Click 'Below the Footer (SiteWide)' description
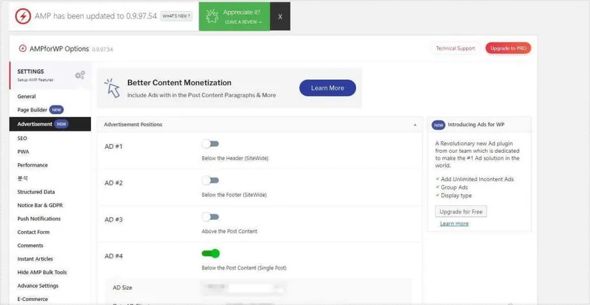590x305 pixels. click(234, 195)
